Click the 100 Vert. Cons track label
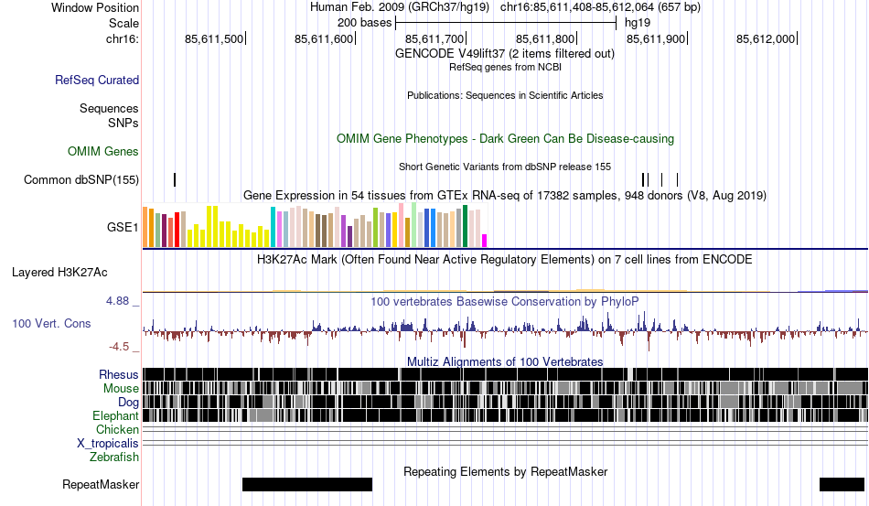 51,323
